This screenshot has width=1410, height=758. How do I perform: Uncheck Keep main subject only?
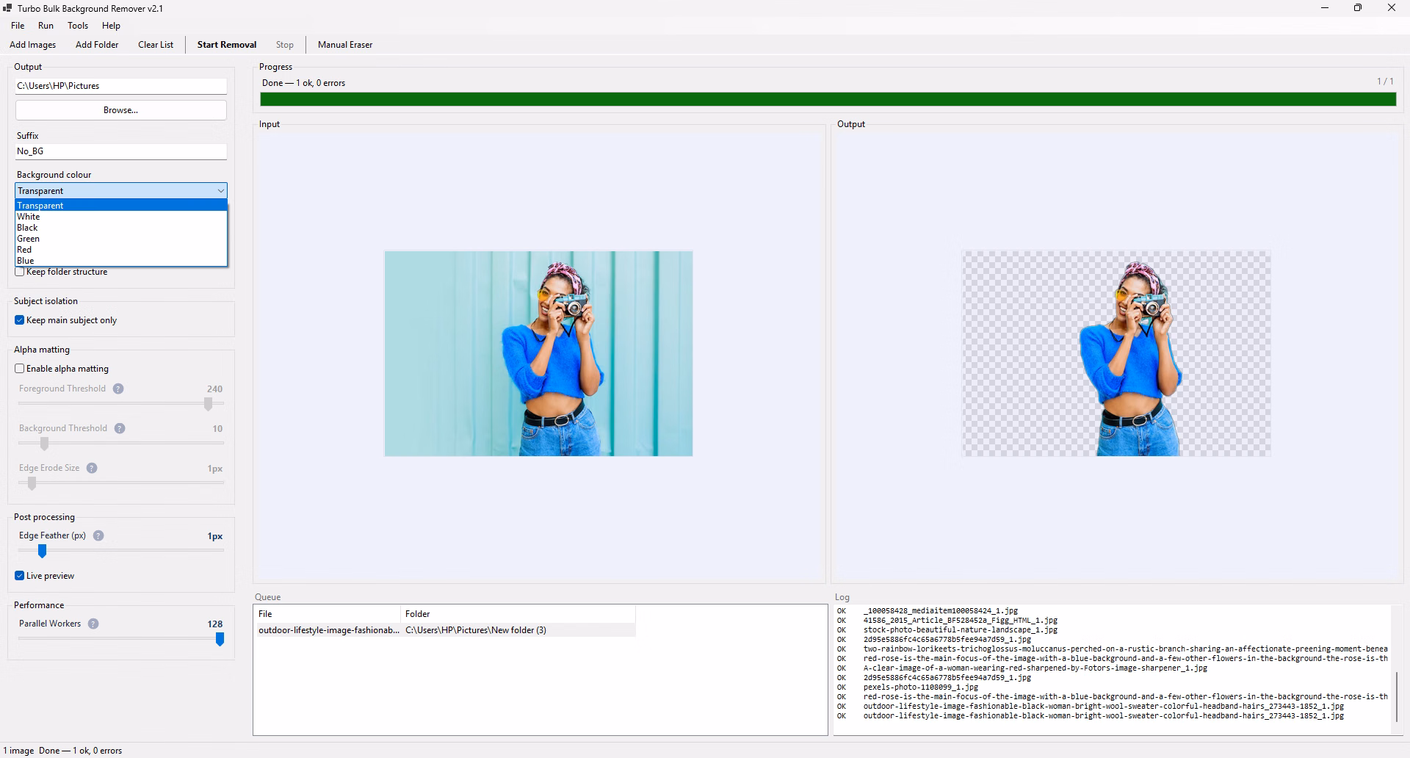(20, 320)
